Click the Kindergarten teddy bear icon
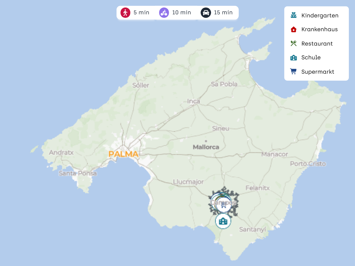355x266 pixels. click(294, 15)
